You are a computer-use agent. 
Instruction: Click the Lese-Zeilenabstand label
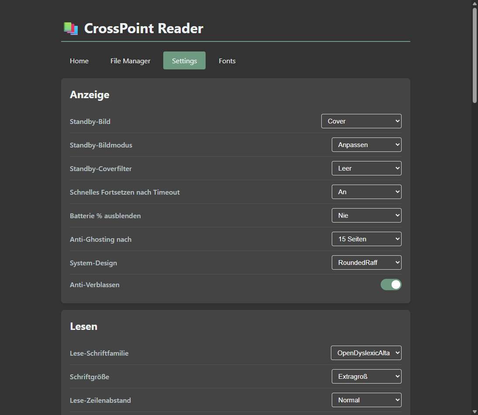point(100,400)
